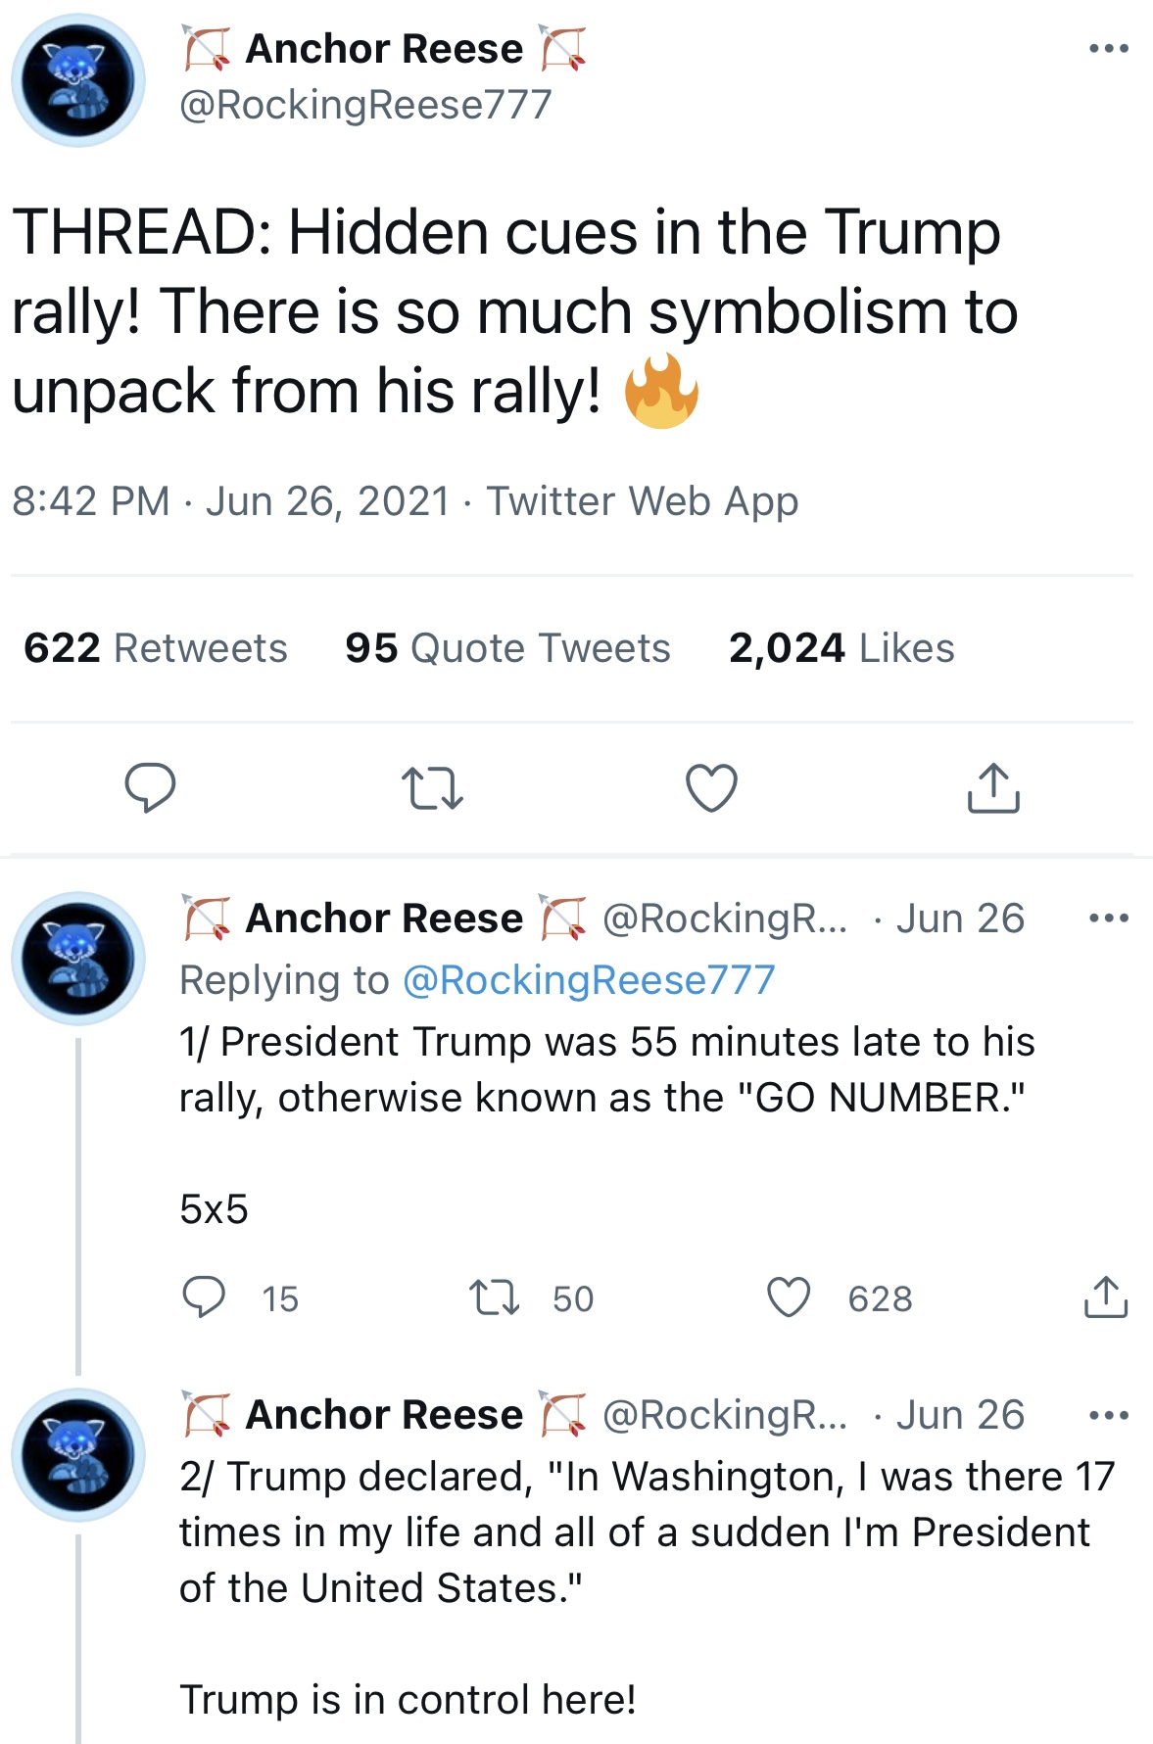The width and height of the screenshot is (1153, 1744).
Task: Retweet the GO NUMBER reply tweet
Action: [494, 1297]
